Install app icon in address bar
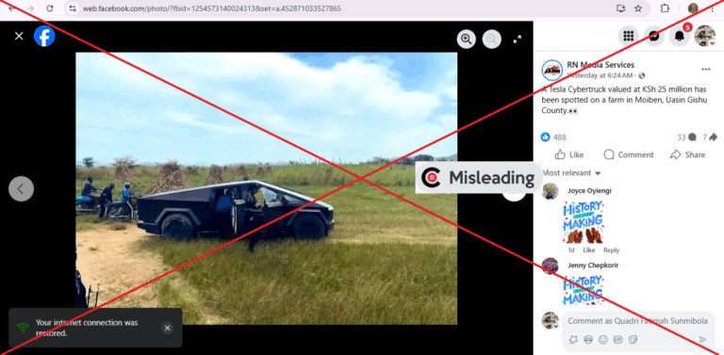This screenshot has height=355, width=724. click(x=621, y=8)
